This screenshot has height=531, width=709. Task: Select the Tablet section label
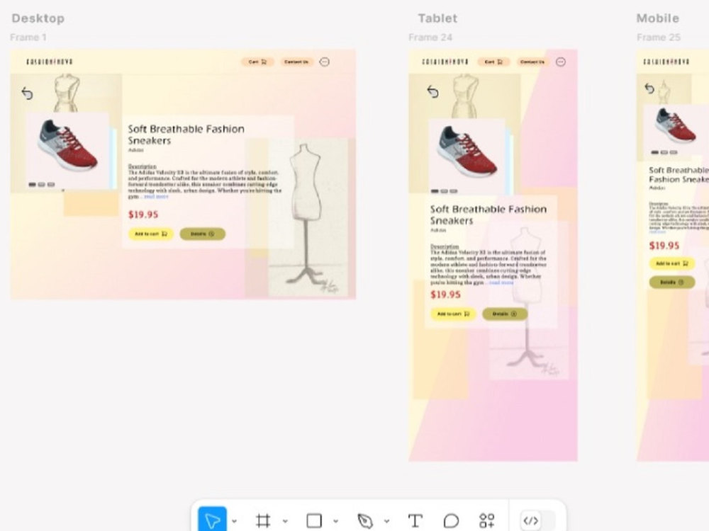(437, 18)
